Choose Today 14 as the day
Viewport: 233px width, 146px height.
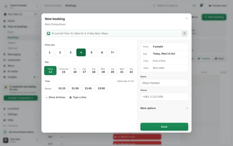(x=50, y=71)
